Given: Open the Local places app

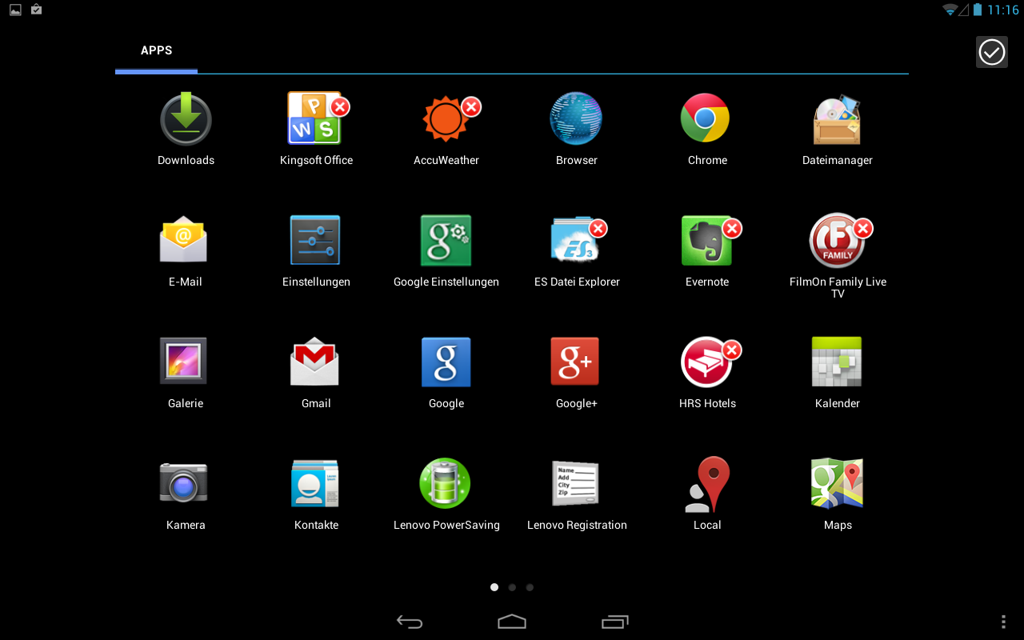Looking at the screenshot, I should (x=706, y=484).
